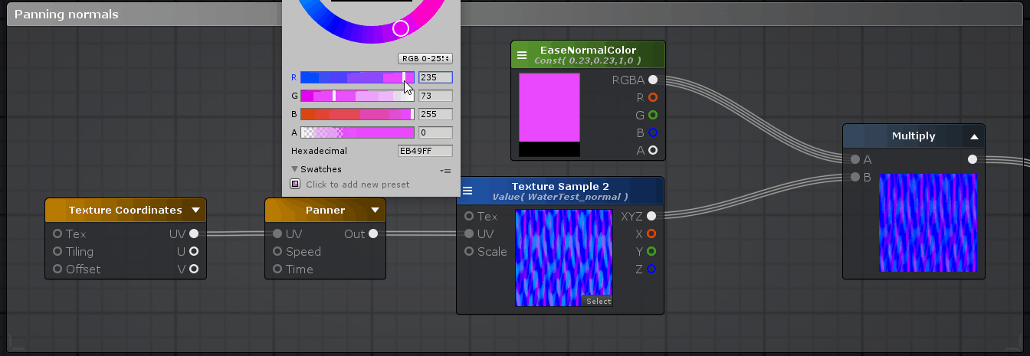Open the Panner node dropdown arrow
The image size is (1030, 356).
pos(376,211)
